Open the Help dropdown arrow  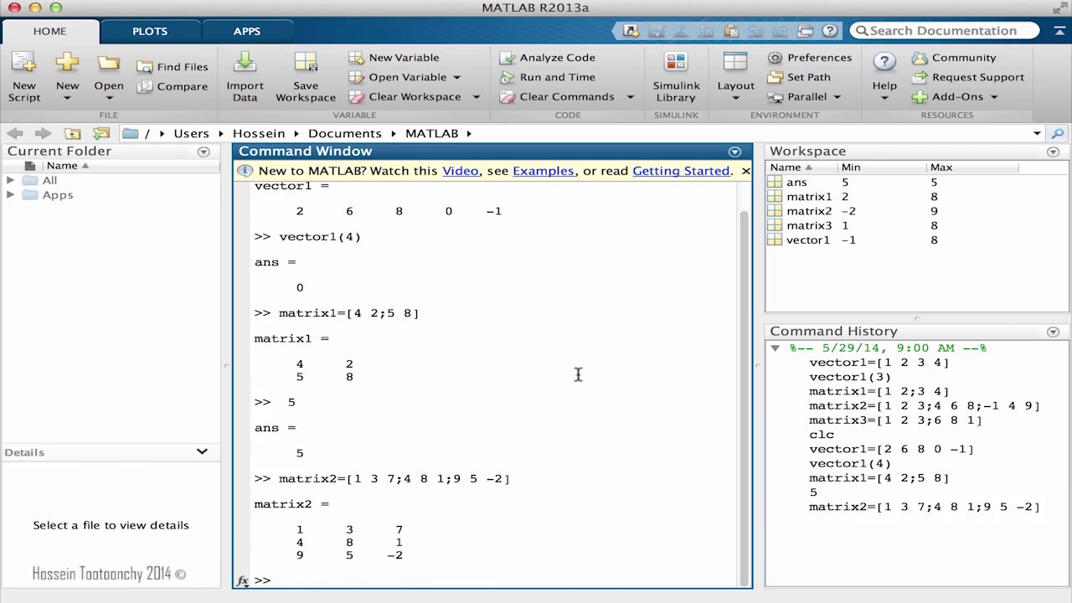(884, 98)
